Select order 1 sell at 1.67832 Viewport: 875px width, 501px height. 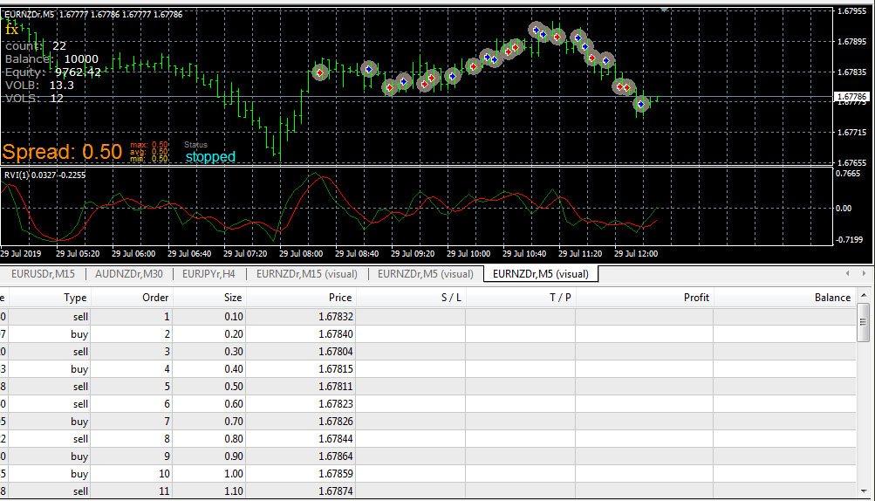tap(428, 317)
